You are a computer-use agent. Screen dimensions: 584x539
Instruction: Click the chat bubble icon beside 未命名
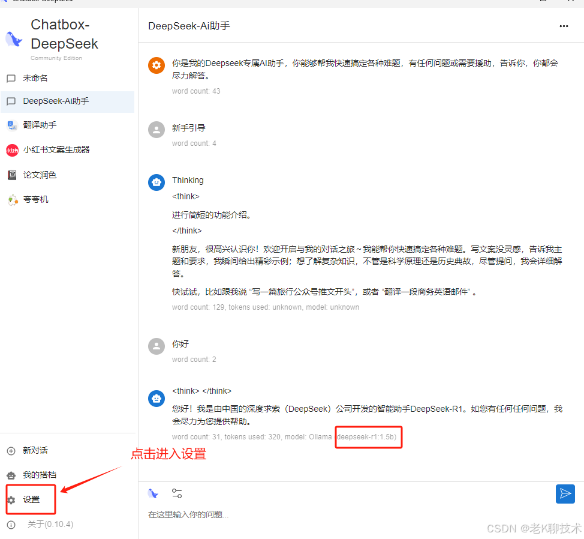11,78
